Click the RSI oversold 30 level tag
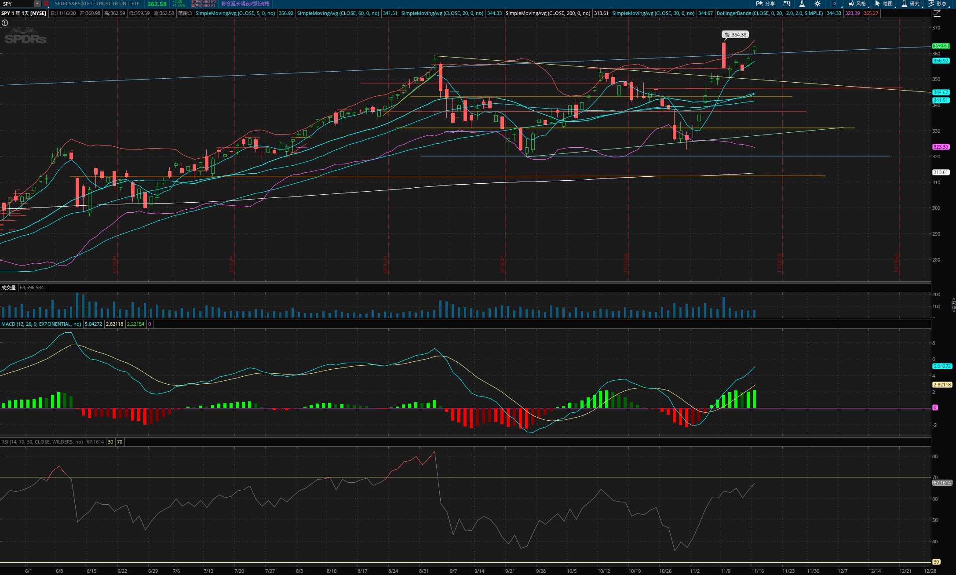956x575 pixels. pyautogui.click(x=936, y=562)
